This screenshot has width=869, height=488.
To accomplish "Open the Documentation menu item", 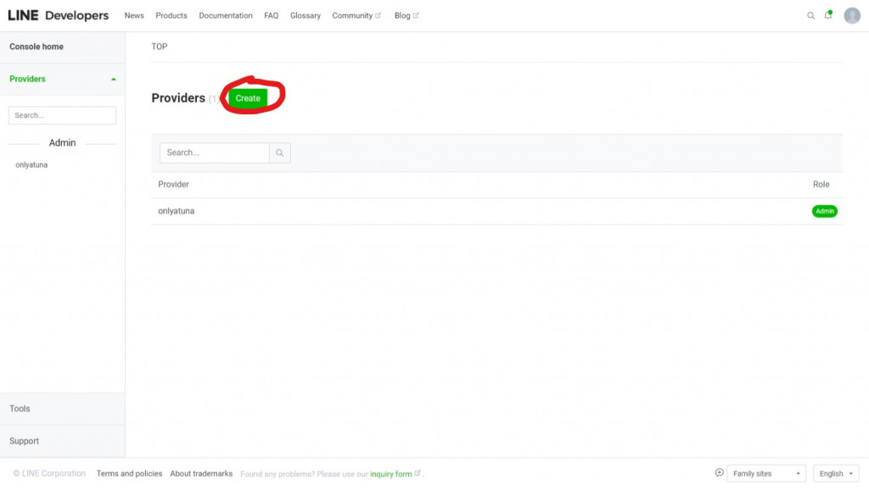I will 226,15.
